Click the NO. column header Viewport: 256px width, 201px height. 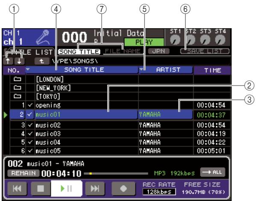14,70
